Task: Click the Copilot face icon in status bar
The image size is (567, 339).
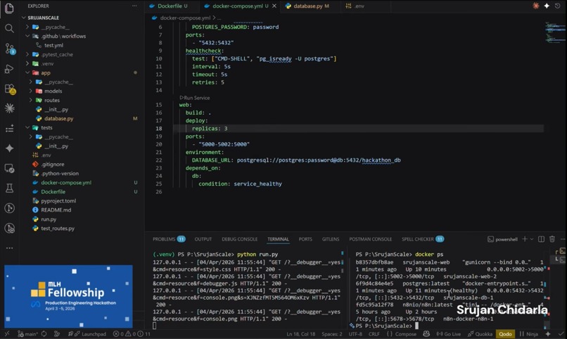Action: tap(426, 334)
